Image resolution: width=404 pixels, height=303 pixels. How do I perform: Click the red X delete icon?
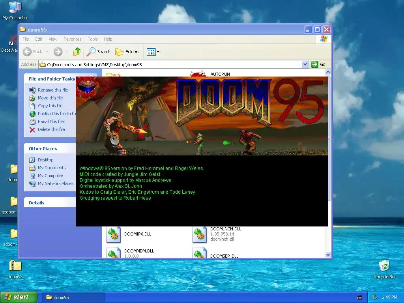(x=32, y=129)
